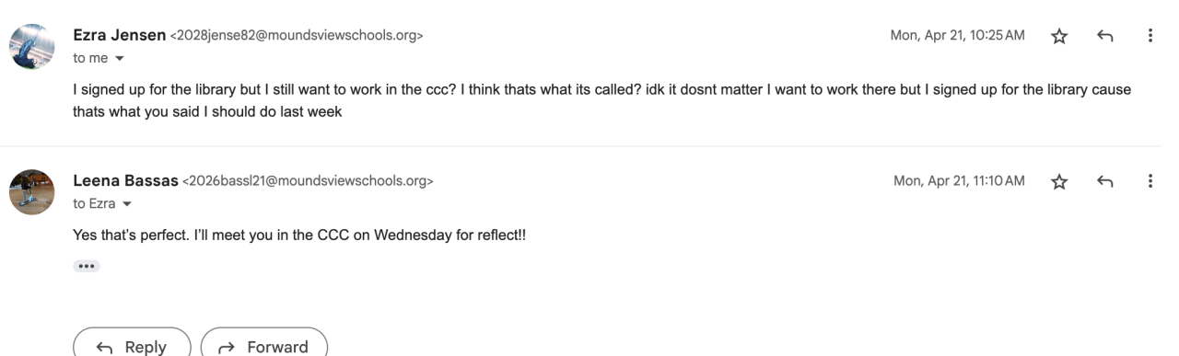This screenshot has height=356, width=1179.
Task: Show trimmed content ellipsis in Leena's reply
Action: [x=86, y=266]
